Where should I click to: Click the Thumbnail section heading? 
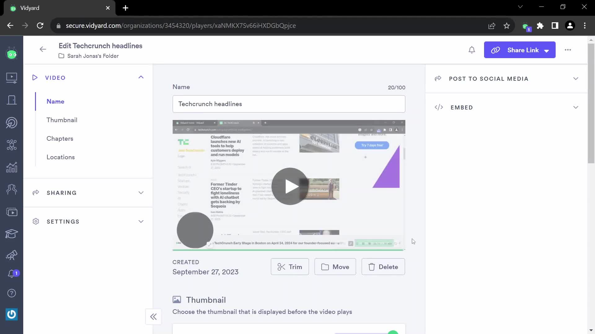click(206, 300)
